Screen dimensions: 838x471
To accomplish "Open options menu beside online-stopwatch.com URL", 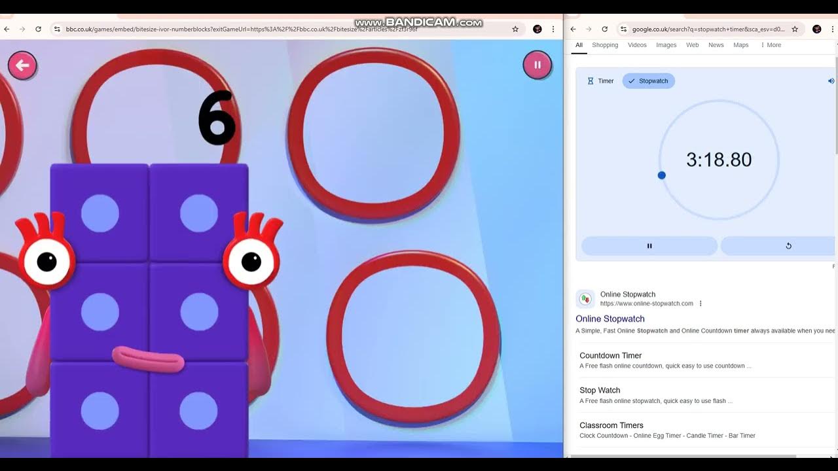I will [701, 304].
